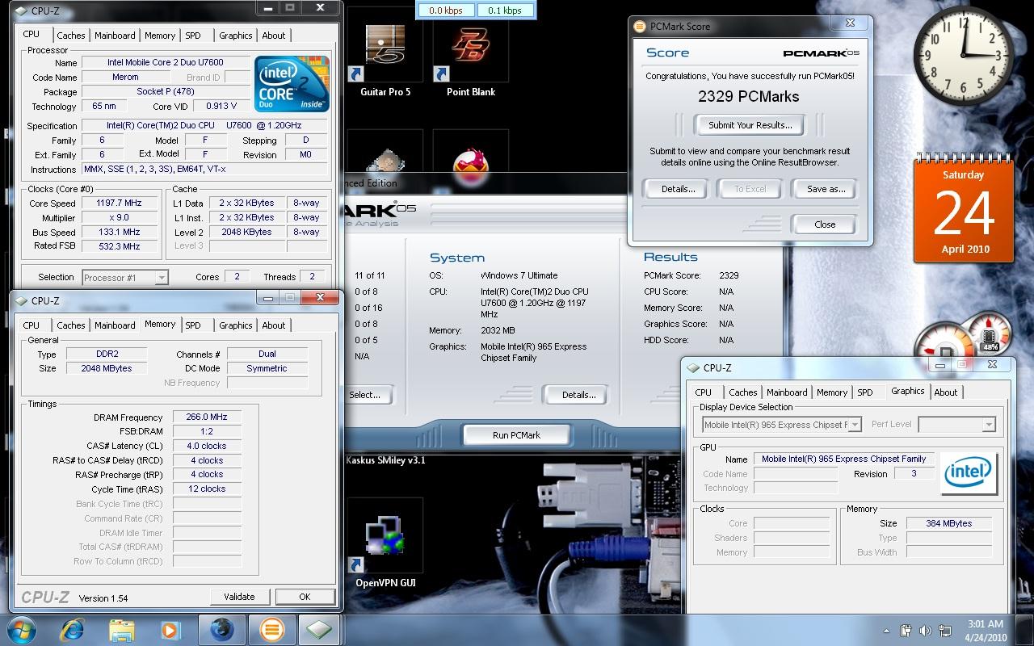Select the About tab in the CPU-Z GPU window
1034x646 pixels.
click(x=946, y=392)
